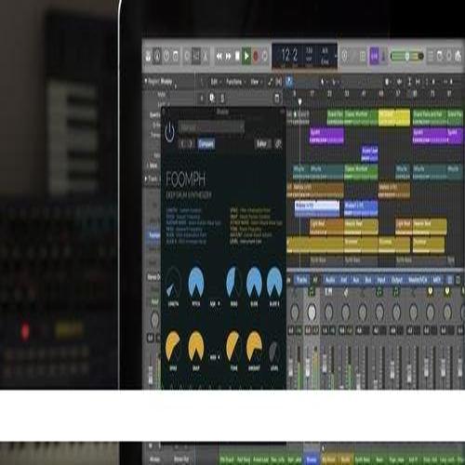Click the playhead marker in the ruler

[299, 101]
